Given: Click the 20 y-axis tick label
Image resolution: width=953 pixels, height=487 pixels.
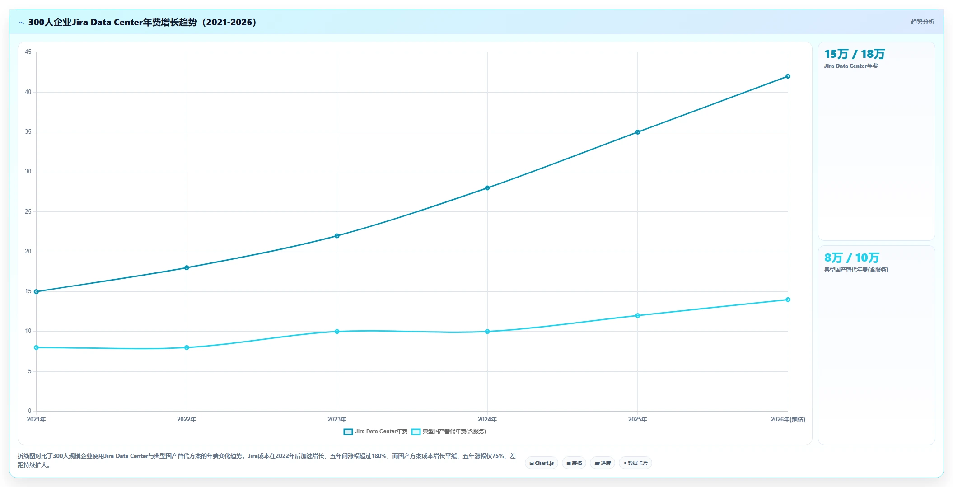Looking at the screenshot, I should coord(28,252).
